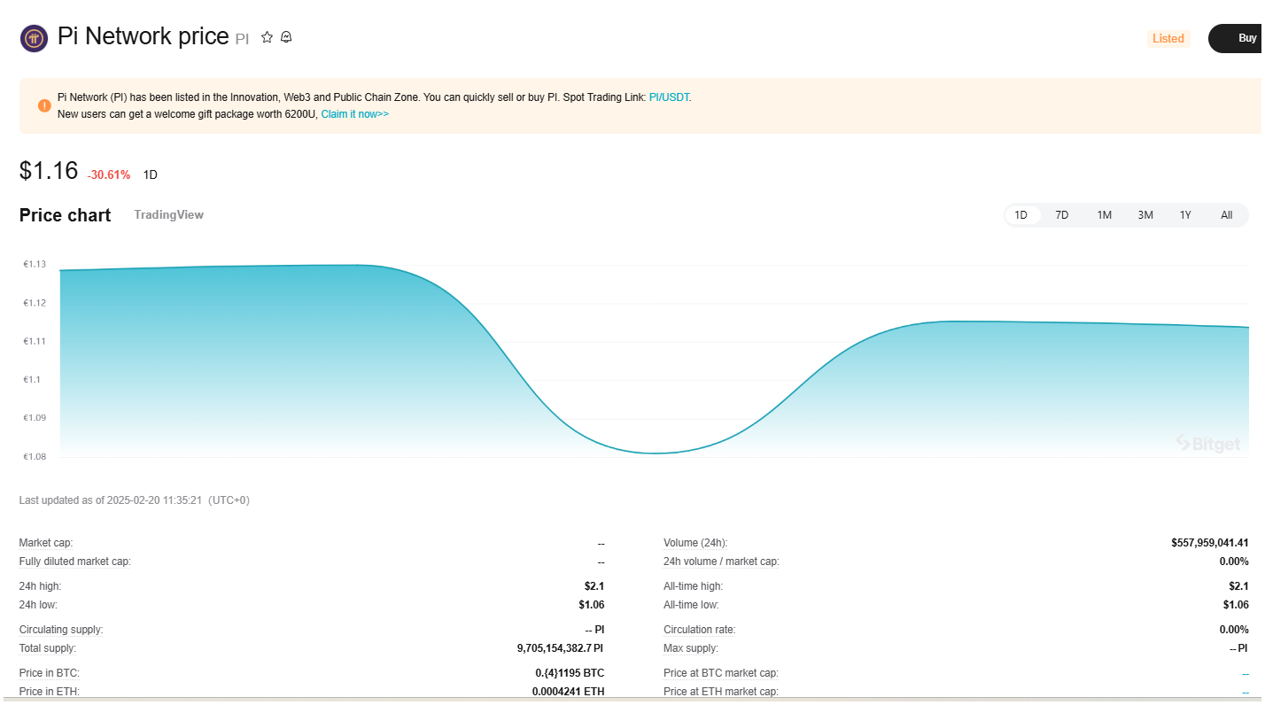The image size is (1265, 705).
Task: Click the orange info alert icon
Action: [x=44, y=105]
